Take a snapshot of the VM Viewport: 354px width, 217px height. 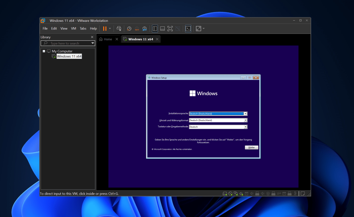click(x=129, y=29)
